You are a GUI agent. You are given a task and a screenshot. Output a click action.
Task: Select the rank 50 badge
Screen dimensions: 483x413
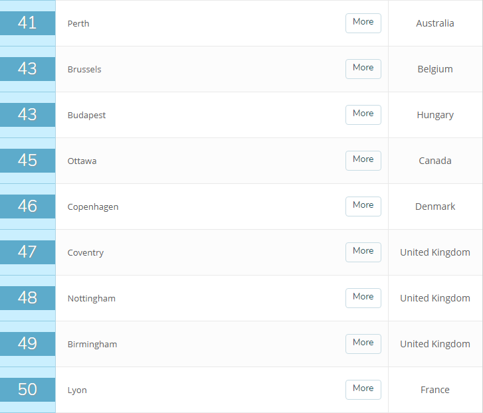pyautogui.click(x=27, y=390)
